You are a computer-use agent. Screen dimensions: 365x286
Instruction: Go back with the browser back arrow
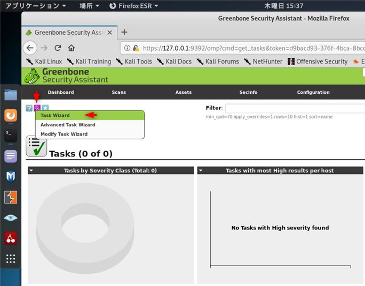30,48
